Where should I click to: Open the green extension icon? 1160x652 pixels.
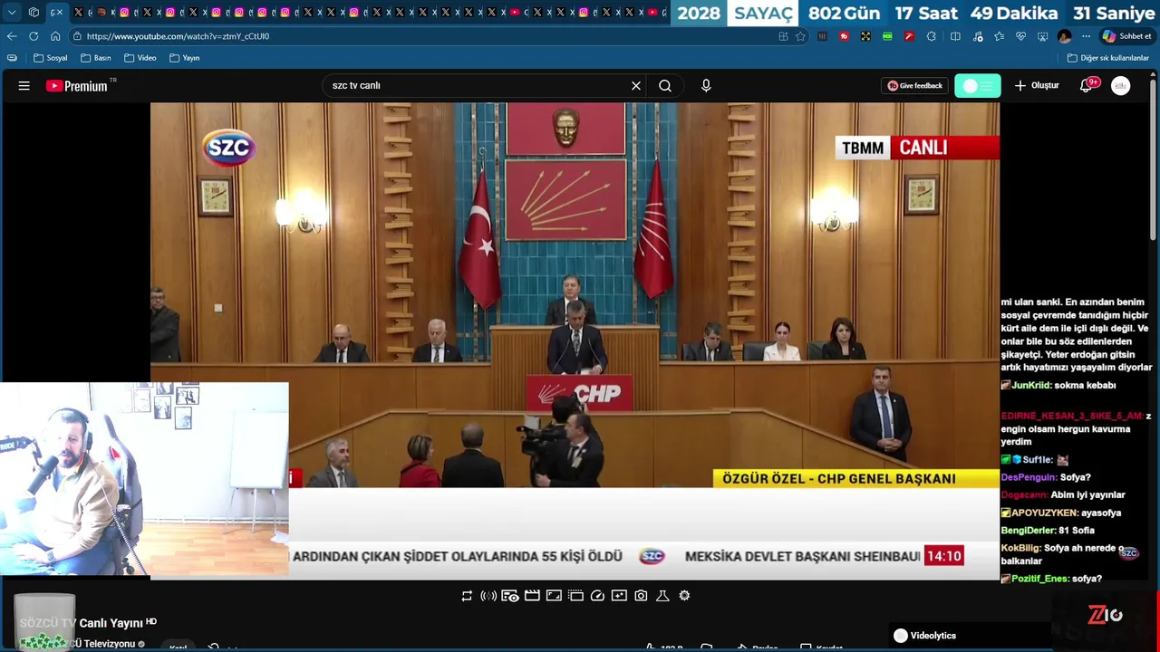[x=887, y=36]
